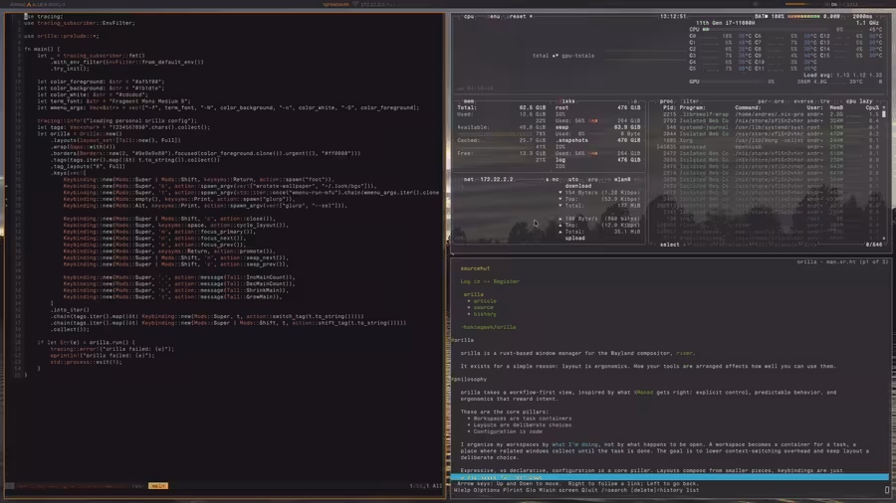
Task: Select the proc box label in btop
Action: coord(666,101)
